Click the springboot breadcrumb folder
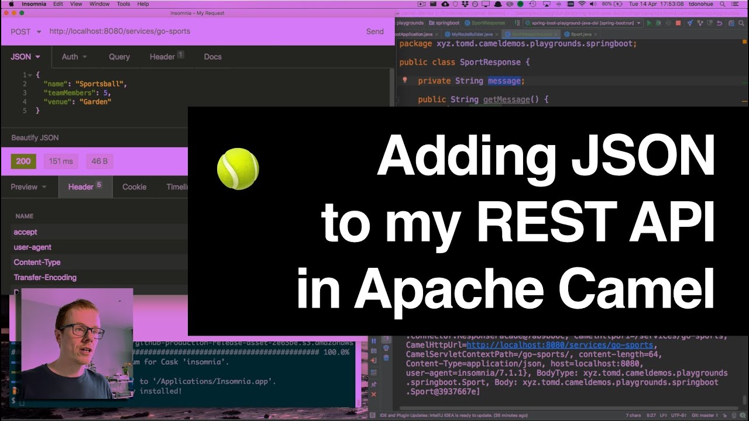 click(444, 23)
